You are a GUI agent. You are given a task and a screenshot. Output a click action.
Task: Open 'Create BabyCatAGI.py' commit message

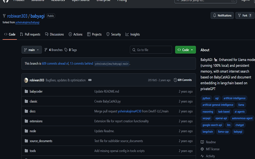pyautogui.click(x=107, y=101)
